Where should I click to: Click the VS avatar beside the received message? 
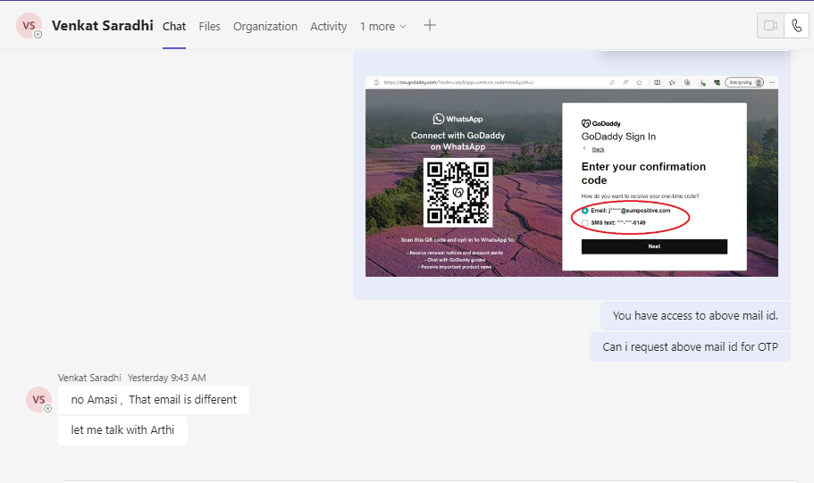(38, 400)
